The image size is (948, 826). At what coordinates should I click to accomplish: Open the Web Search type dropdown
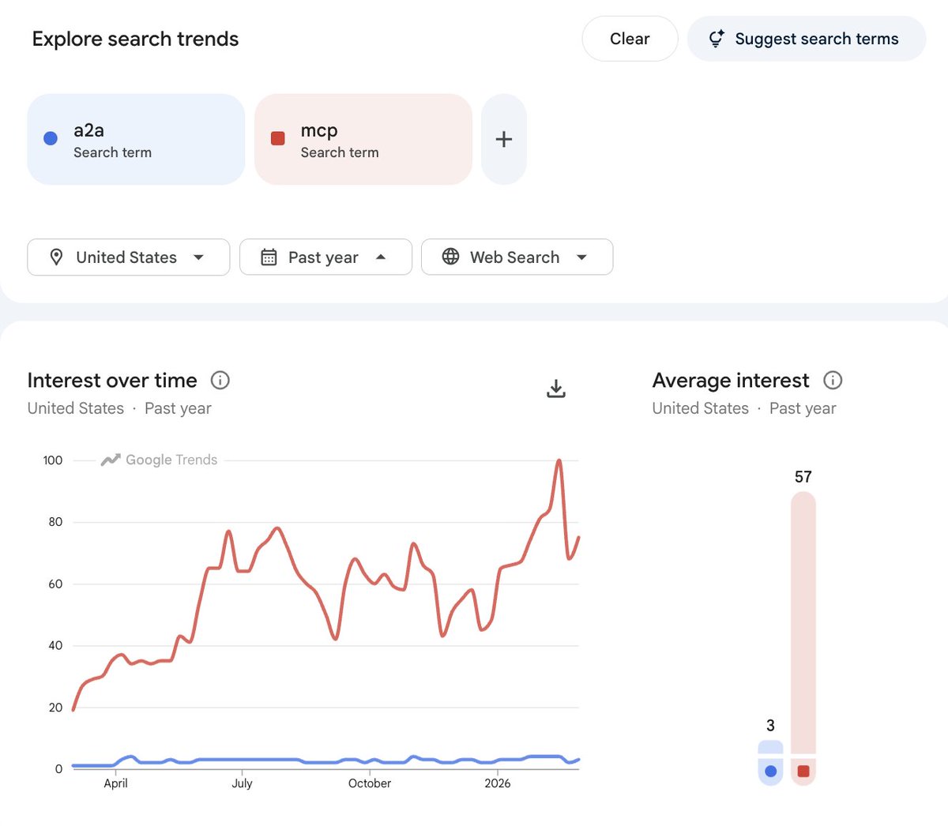[x=517, y=257]
